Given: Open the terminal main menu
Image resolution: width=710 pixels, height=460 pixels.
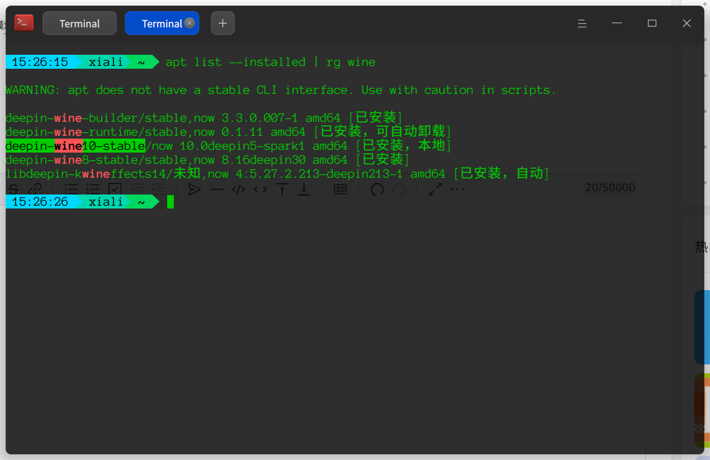Looking at the screenshot, I should click(x=582, y=23).
